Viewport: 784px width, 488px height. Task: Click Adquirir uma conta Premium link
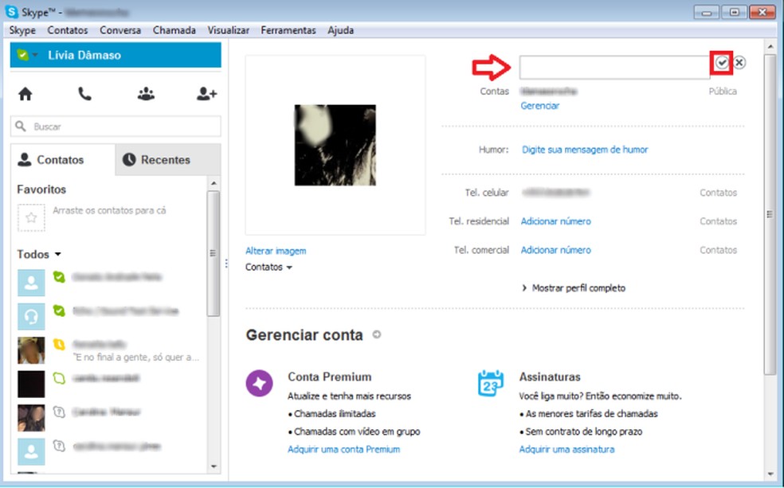343,449
